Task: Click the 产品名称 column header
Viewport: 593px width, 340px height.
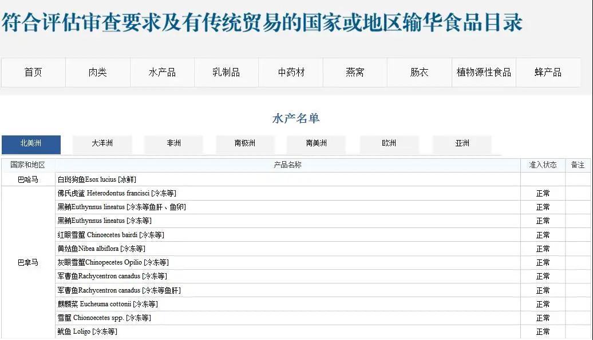Action: point(287,165)
